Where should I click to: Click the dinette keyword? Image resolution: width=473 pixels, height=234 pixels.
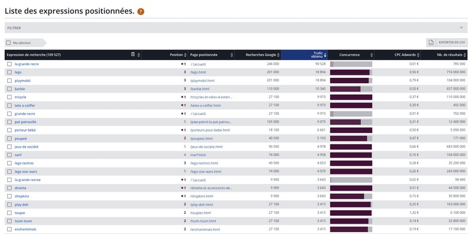coord(21,188)
